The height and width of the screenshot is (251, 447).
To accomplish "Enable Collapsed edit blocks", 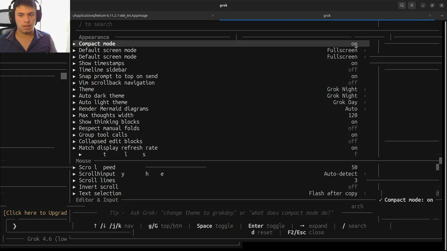I will [353, 141].
